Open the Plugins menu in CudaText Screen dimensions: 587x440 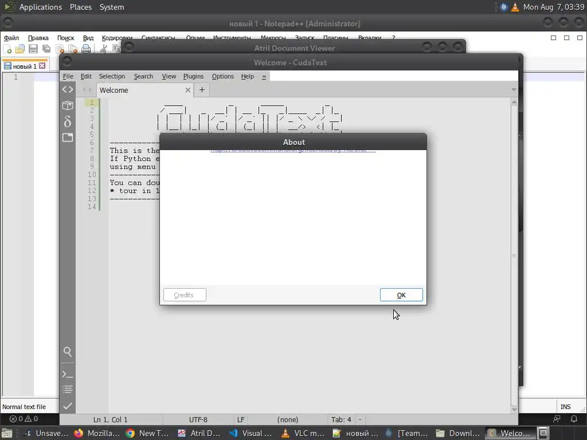point(193,76)
